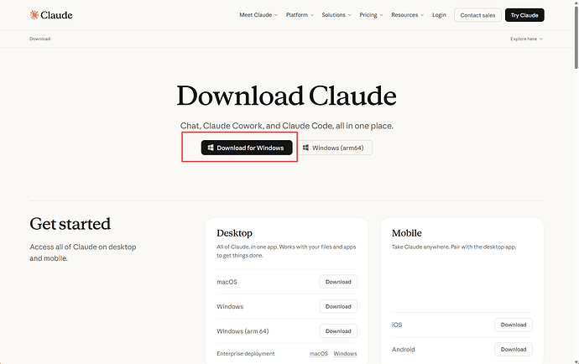Click the Claude starburst logo icon
The width and height of the screenshot is (579, 364).
click(34, 15)
